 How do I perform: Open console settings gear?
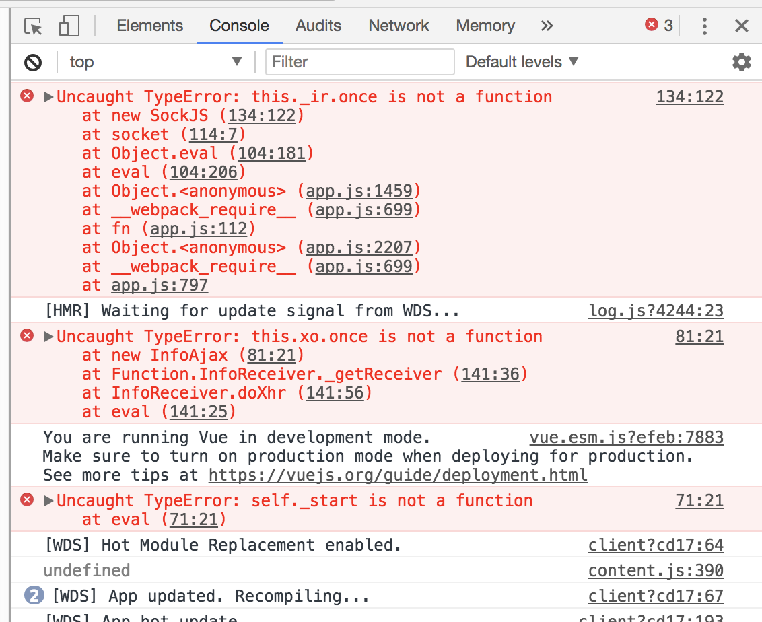[x=742, y=62]
